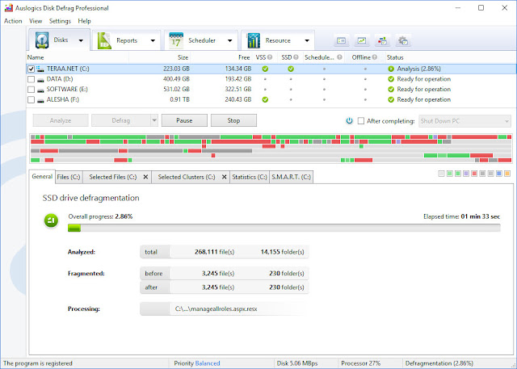Click the toolbar icon with green graph line
This screenshot has height=369, width=517.
(x=362, y=41)
